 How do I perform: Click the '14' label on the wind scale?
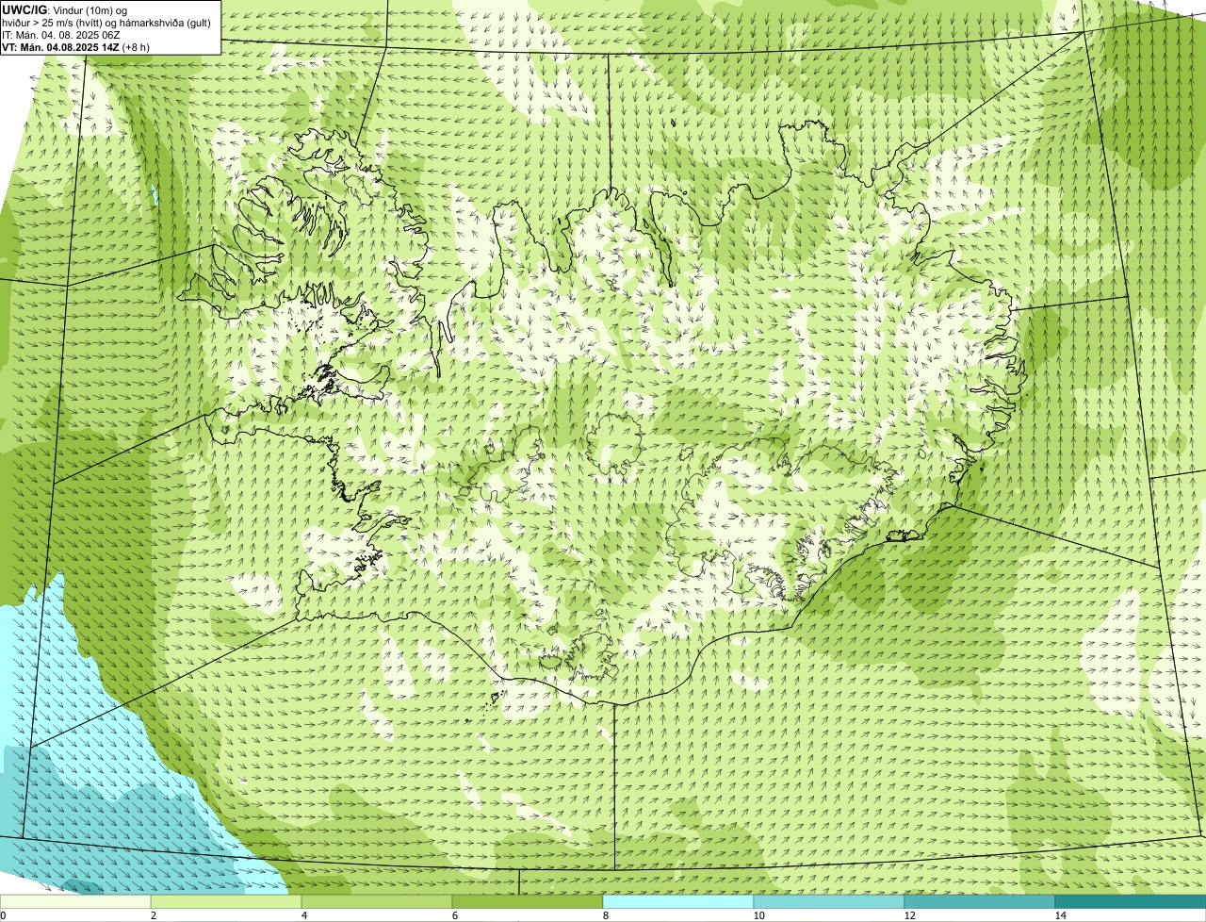tap(1060, 915)
